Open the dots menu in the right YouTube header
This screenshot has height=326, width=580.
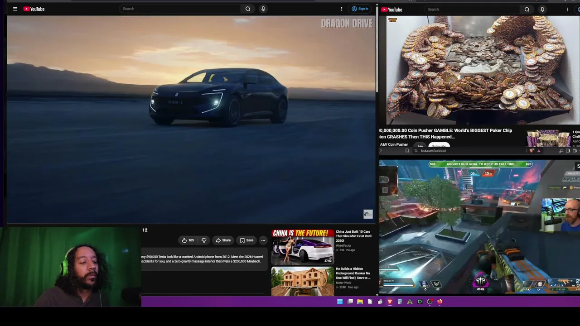pyautogui.click(x=567, y=10)
